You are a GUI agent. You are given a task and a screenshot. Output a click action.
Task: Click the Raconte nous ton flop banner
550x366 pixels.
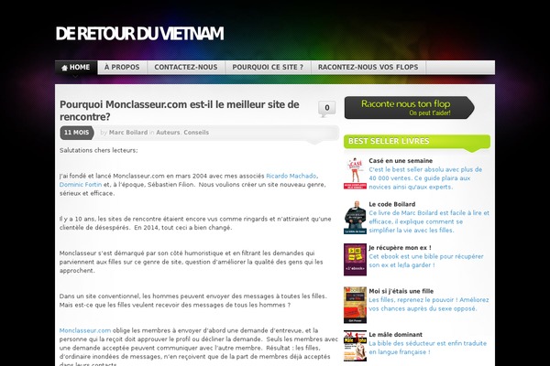click(x=410, y=108)
